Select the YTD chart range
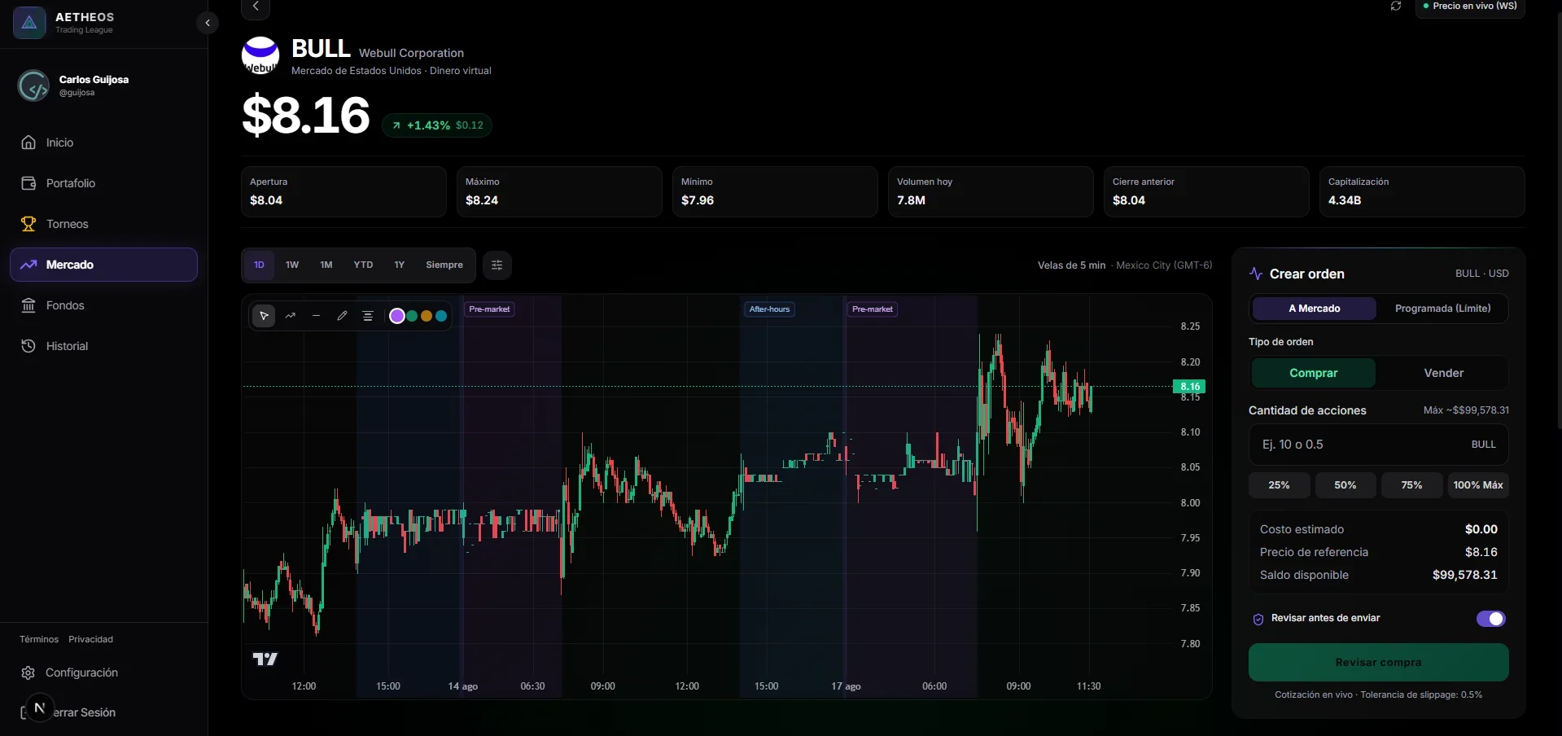This screenshot has width=1562, height=736. [363, 265]
